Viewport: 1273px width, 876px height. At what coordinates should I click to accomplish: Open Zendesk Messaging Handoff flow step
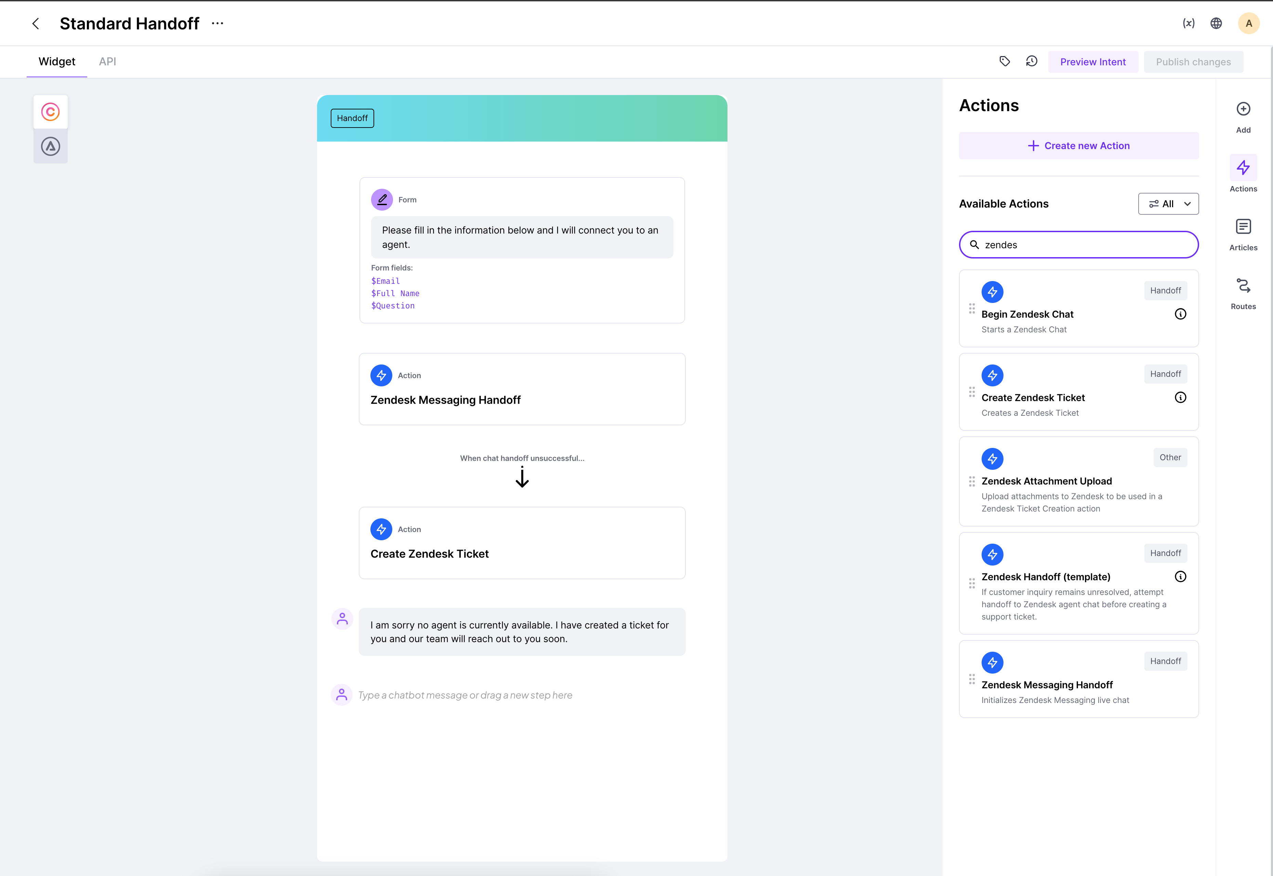(522, 389)
